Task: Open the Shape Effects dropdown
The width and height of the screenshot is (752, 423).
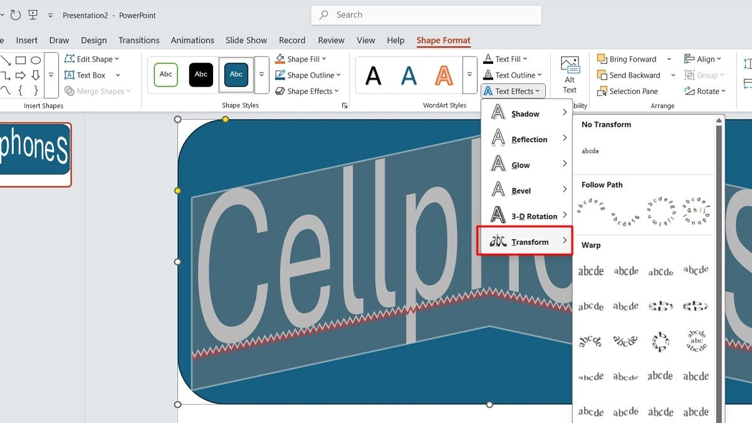Action: pyautogui.click(x=308, y=91)
